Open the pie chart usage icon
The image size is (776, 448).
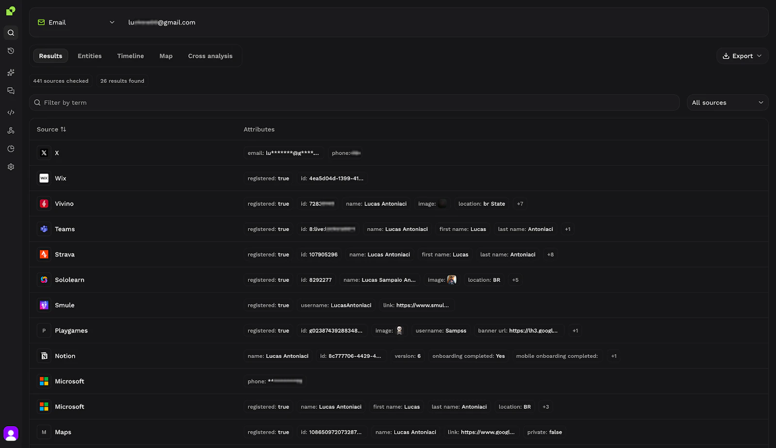point(11,149)
